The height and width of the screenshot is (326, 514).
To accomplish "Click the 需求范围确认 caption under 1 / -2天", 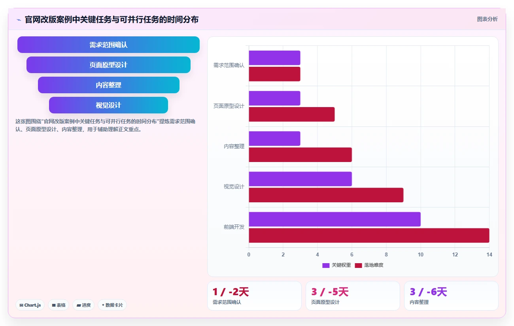I will coord(227,302).
